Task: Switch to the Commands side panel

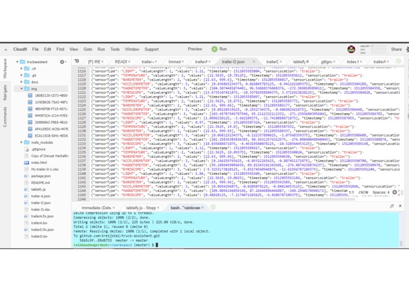Action: click(x=5, y=117)
